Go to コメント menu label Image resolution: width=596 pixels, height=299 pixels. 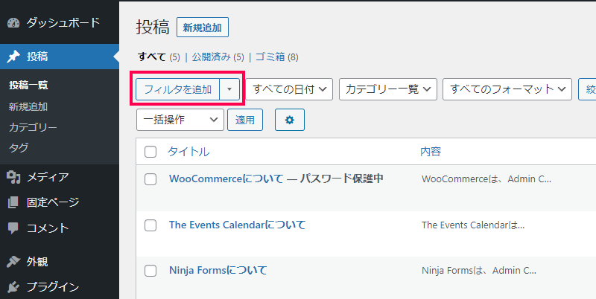pos(48,228)
